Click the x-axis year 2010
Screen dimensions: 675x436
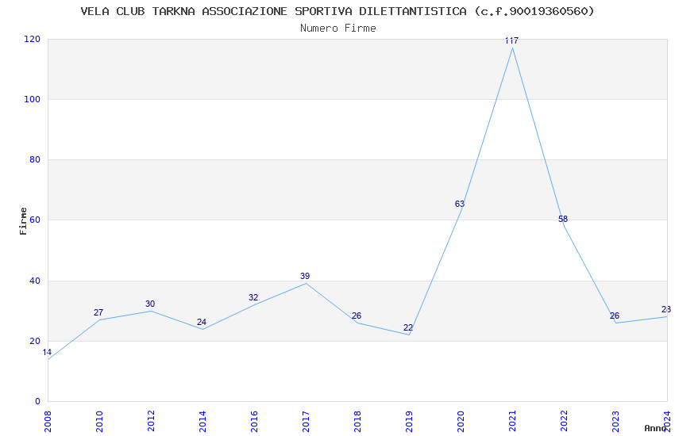tap(99, 421)
